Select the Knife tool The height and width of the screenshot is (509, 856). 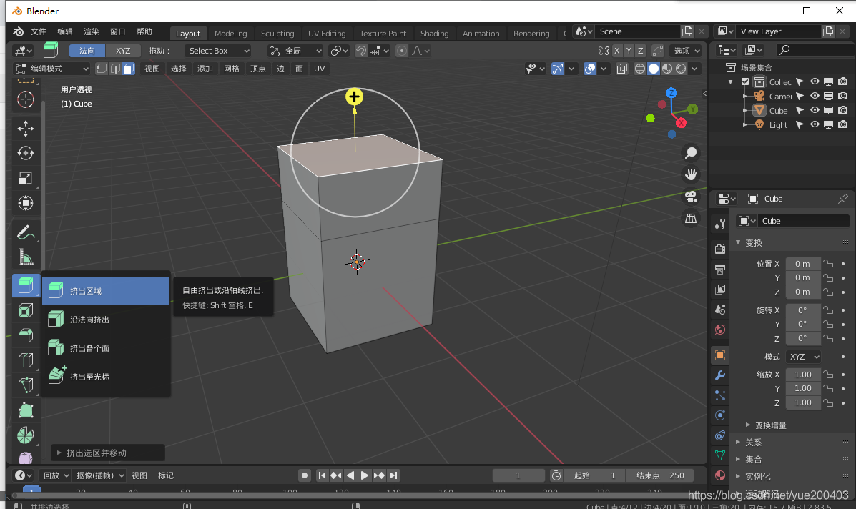26,386
